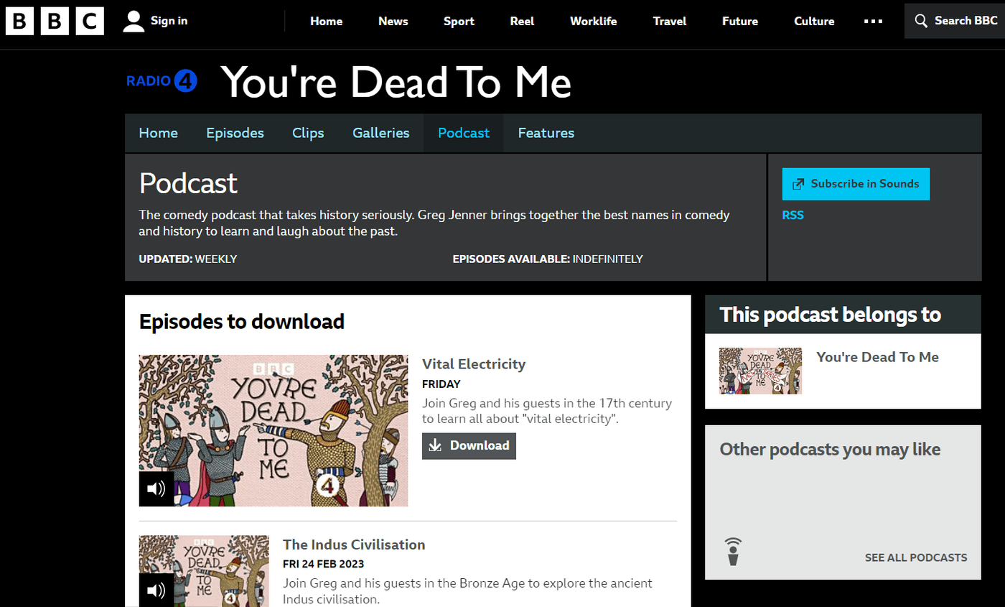Click Subscribe in Sounds button
This screenshot has height=607, width=1005.
point(856,184)
